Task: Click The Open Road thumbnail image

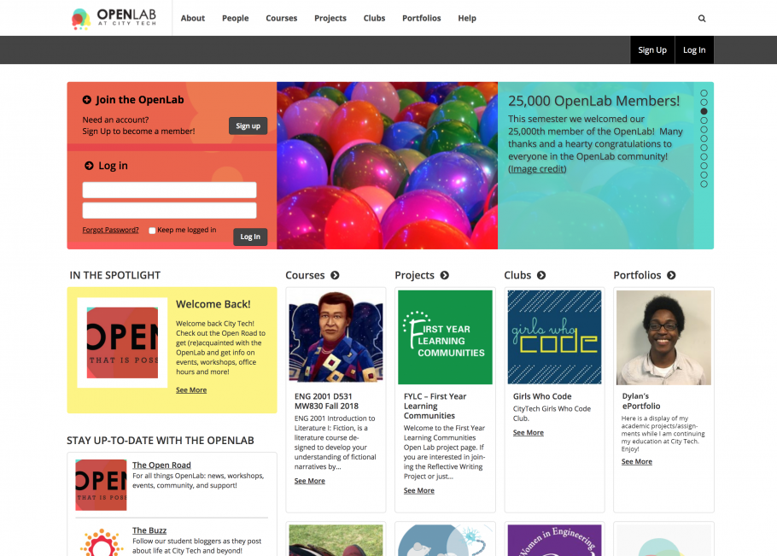Action: (x=101, y=485)
